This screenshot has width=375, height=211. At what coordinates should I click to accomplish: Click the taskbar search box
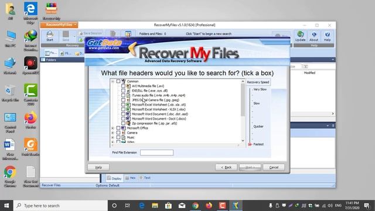pyautogui.click(x=60, y=206)
